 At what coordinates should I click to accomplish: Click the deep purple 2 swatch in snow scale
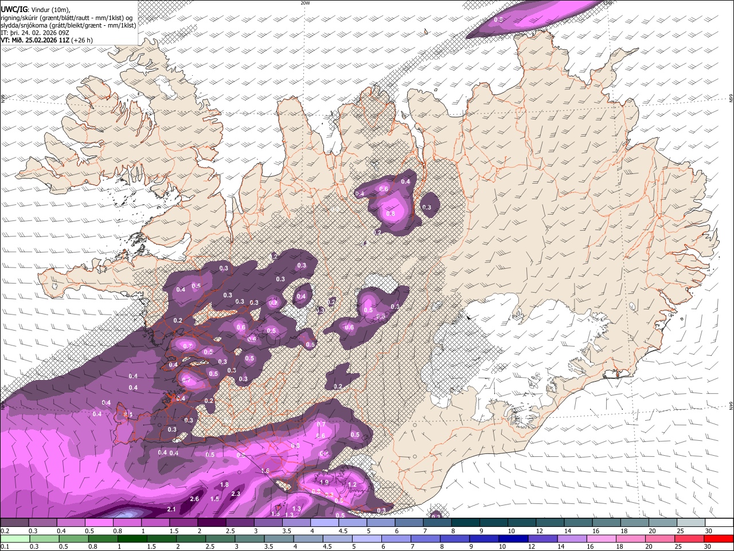point(211,522)
